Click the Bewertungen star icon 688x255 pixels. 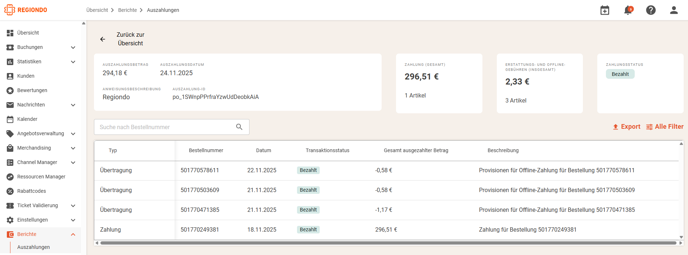(x=10, y=90)
